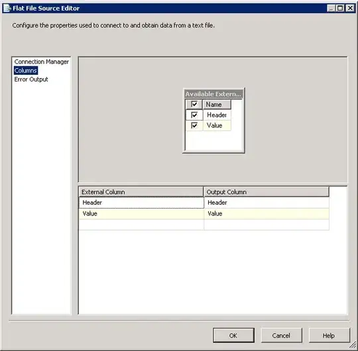Toggle the select-all columns checkbox beside Name
358x351 pixels.
194,105
